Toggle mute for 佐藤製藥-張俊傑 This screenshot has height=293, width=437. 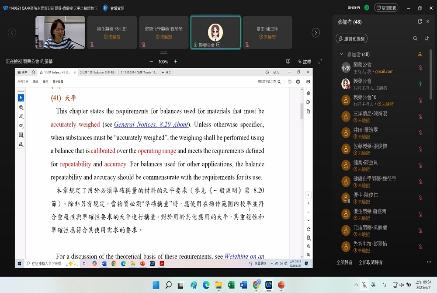pyautogui.click(x=420, y=149)
